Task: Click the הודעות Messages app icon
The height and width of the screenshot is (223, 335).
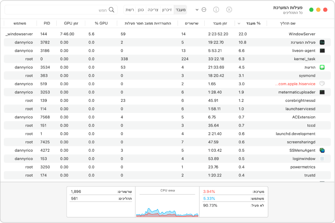Action: pyautogui.click(x=322, y=67)
